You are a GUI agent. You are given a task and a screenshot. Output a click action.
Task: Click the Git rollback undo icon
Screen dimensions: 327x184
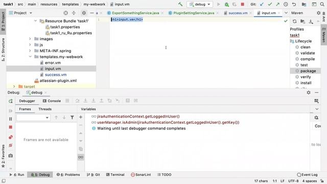[x=294, y=4]
